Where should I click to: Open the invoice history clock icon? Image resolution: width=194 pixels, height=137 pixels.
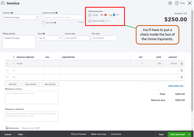tap(3, 3)
